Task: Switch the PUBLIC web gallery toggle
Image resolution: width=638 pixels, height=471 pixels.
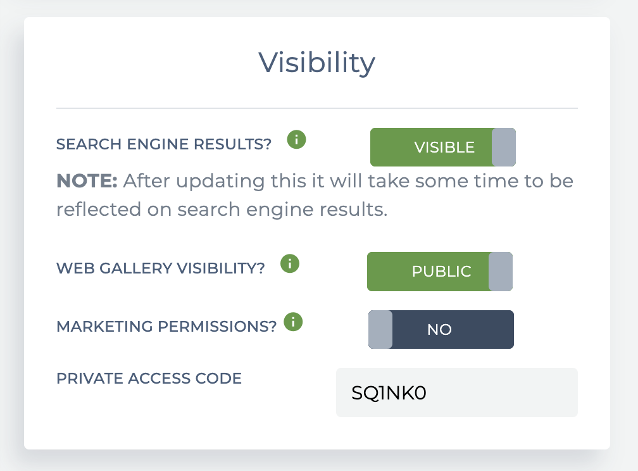Action: [x=439, y=272]
